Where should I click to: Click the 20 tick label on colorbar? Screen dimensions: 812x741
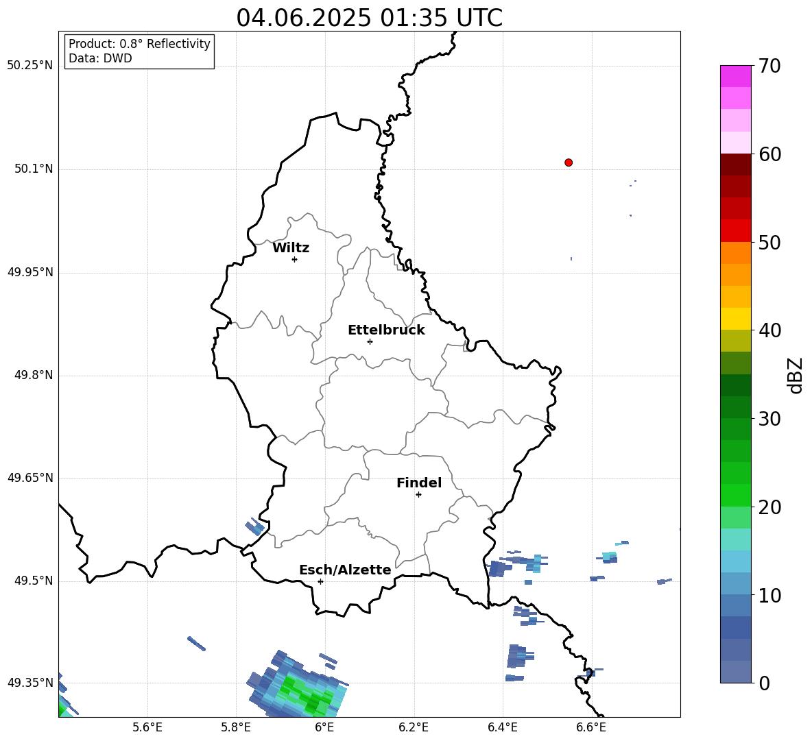[x=769, y=507]
